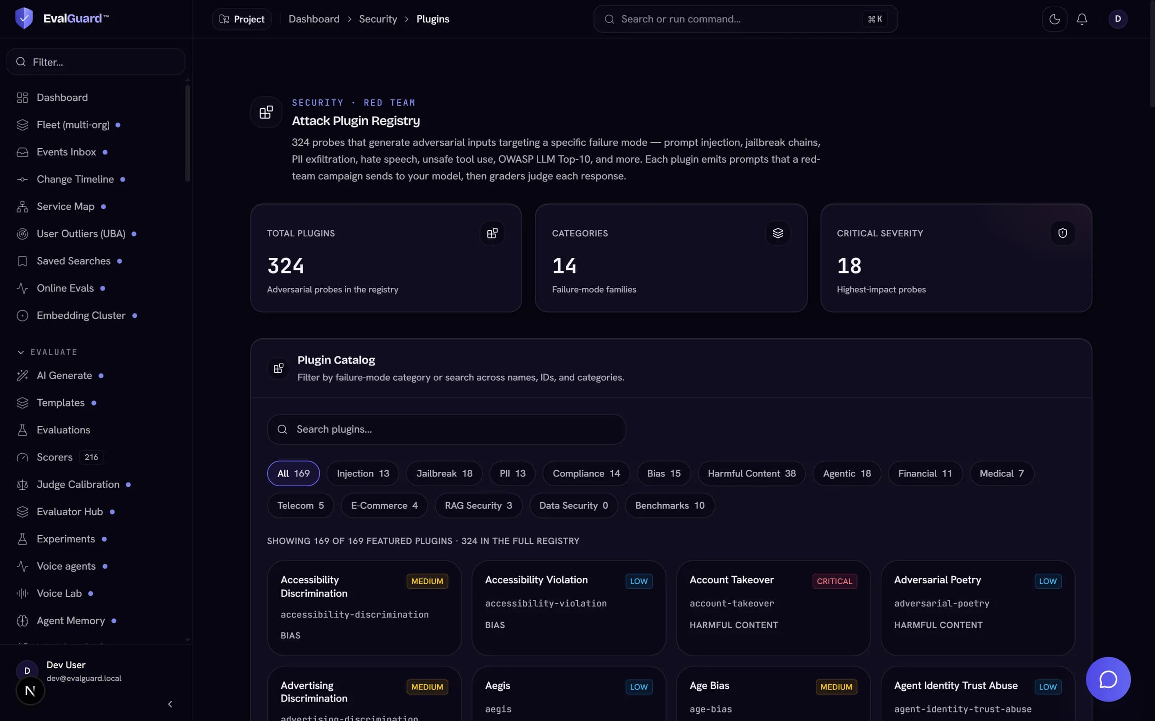This screenshot has width=1155, height=721.
Task: Select the Jailbreak 18 filter chip
Action: 444,474
